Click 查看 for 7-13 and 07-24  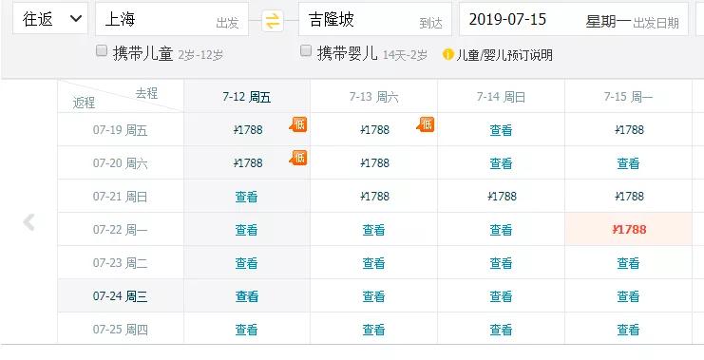(374, 296)
